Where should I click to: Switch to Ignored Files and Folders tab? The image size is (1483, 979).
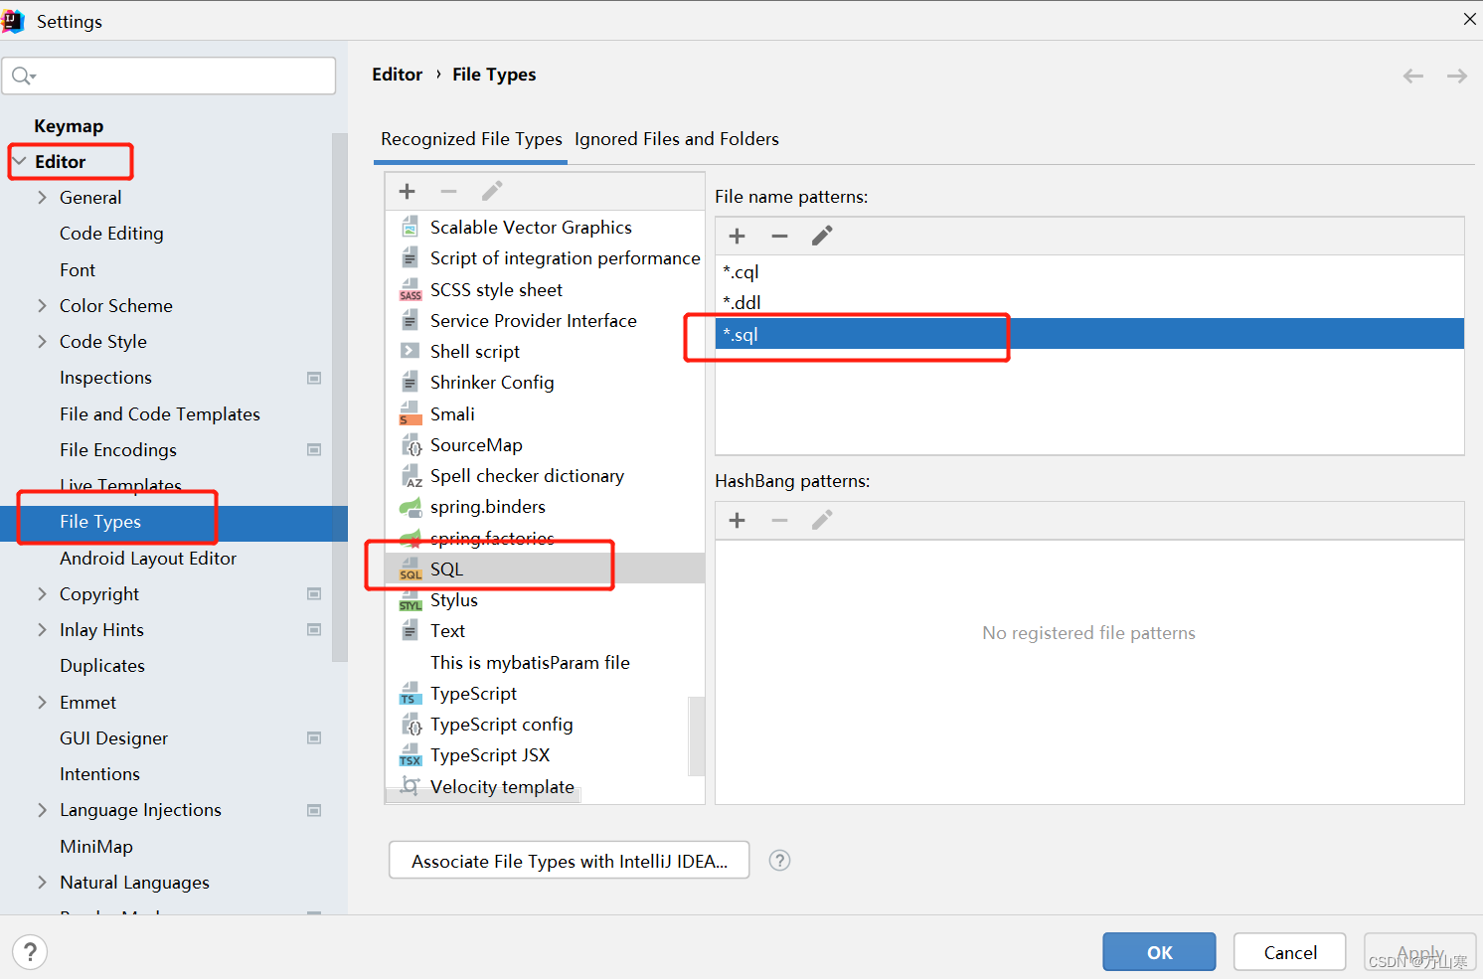(x=676, y=139)
